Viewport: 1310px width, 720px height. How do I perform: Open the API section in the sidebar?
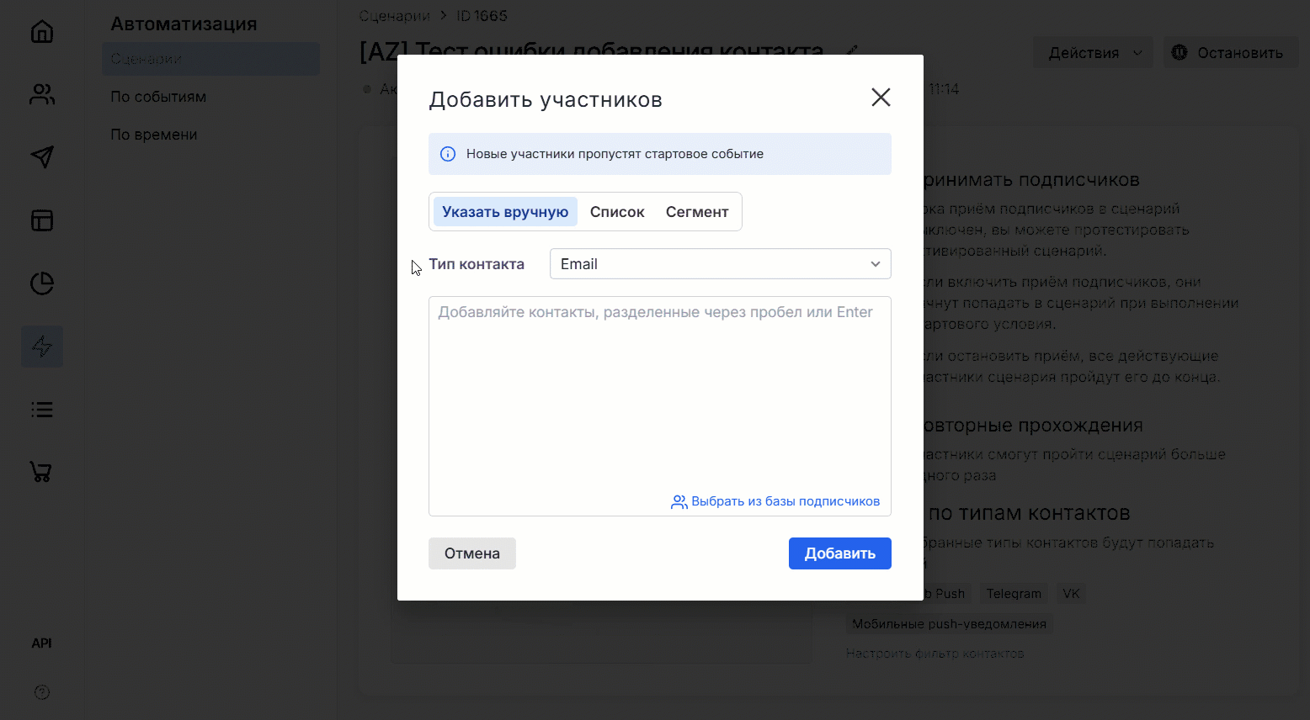[x=41, y=643]
